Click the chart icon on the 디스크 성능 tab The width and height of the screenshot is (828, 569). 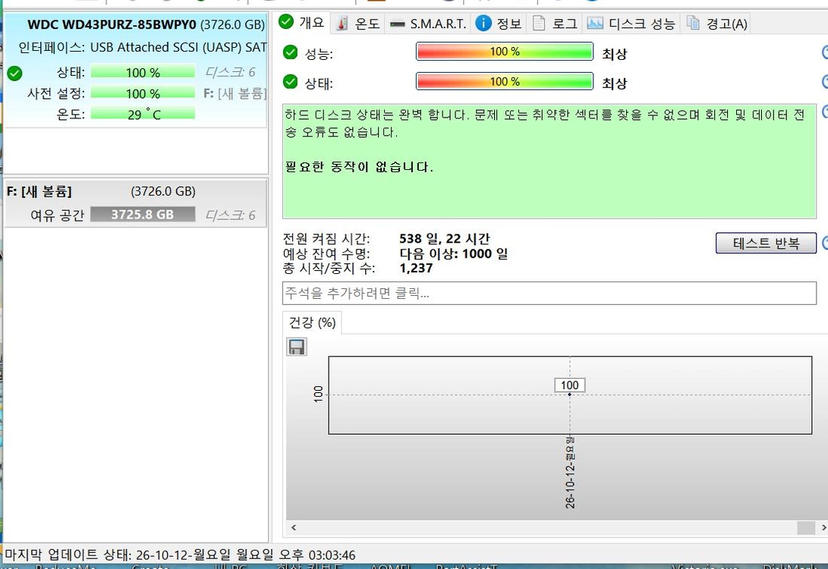pos(594,24)
